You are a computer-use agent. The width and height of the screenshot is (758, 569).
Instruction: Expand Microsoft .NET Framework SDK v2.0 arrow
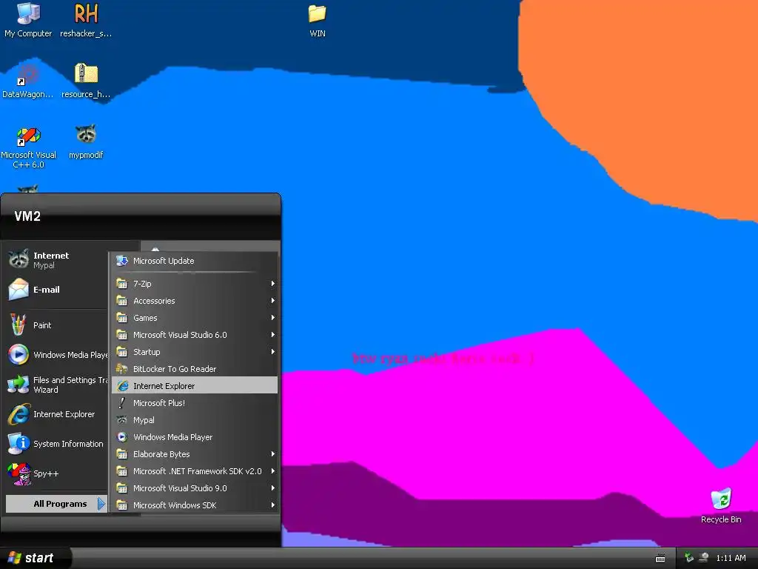pos(272,470)
